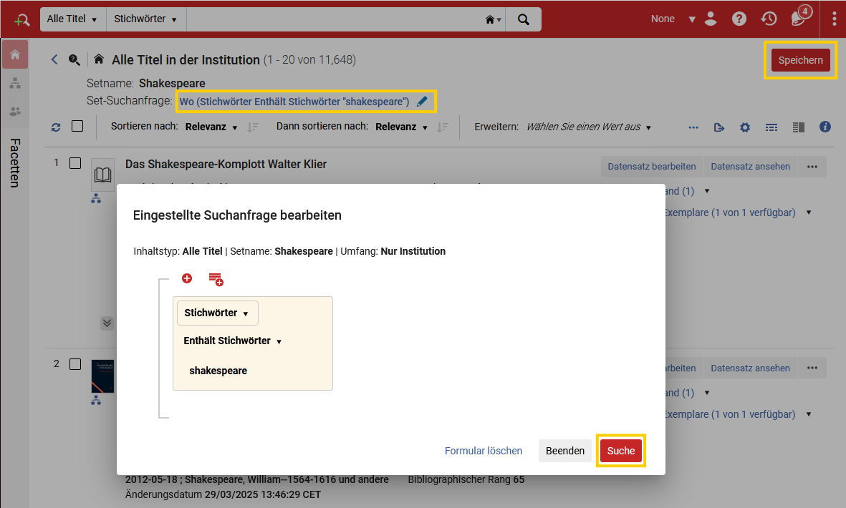Check the checkbox for result 1
This screenshot has width=846, height=508.
tap(75, 163)
